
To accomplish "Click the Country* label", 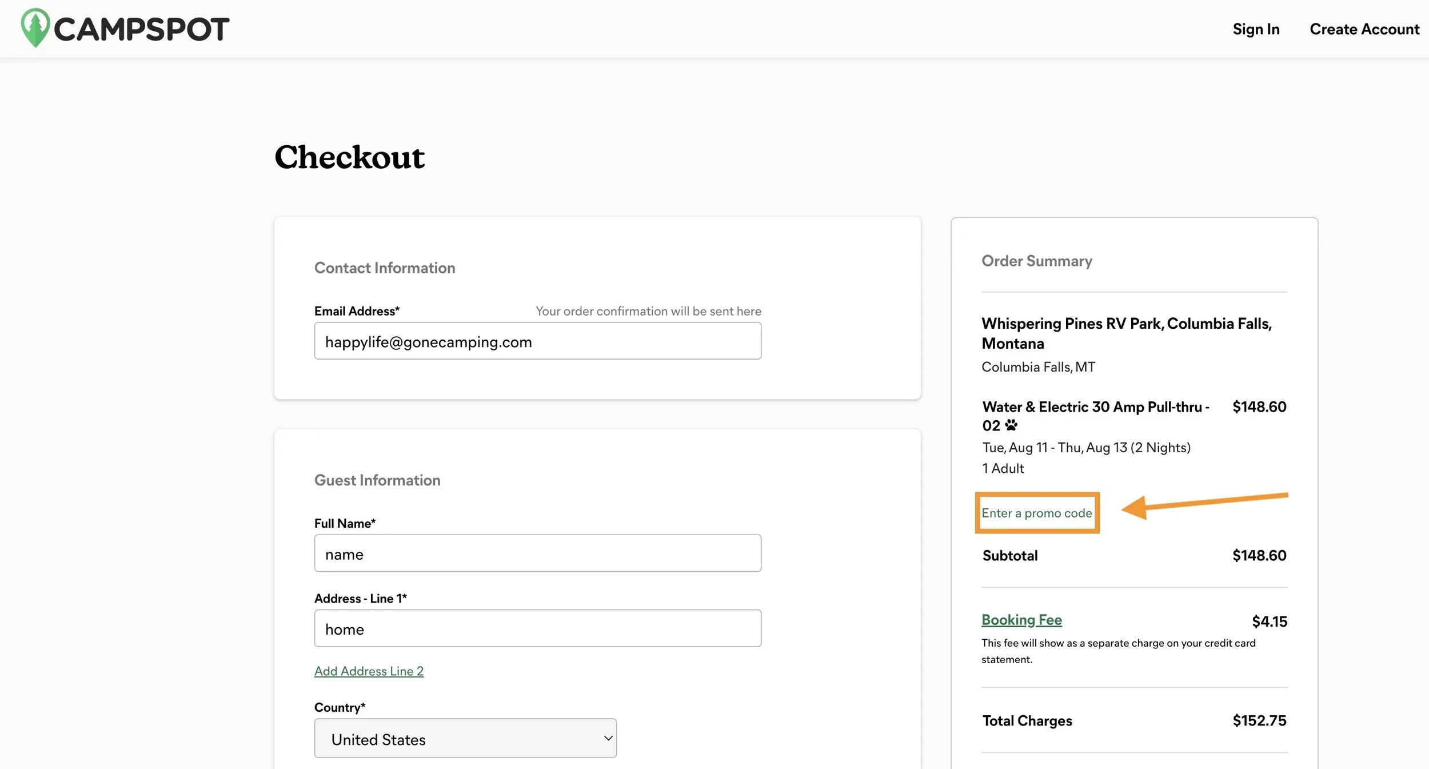I will point(340,707).
